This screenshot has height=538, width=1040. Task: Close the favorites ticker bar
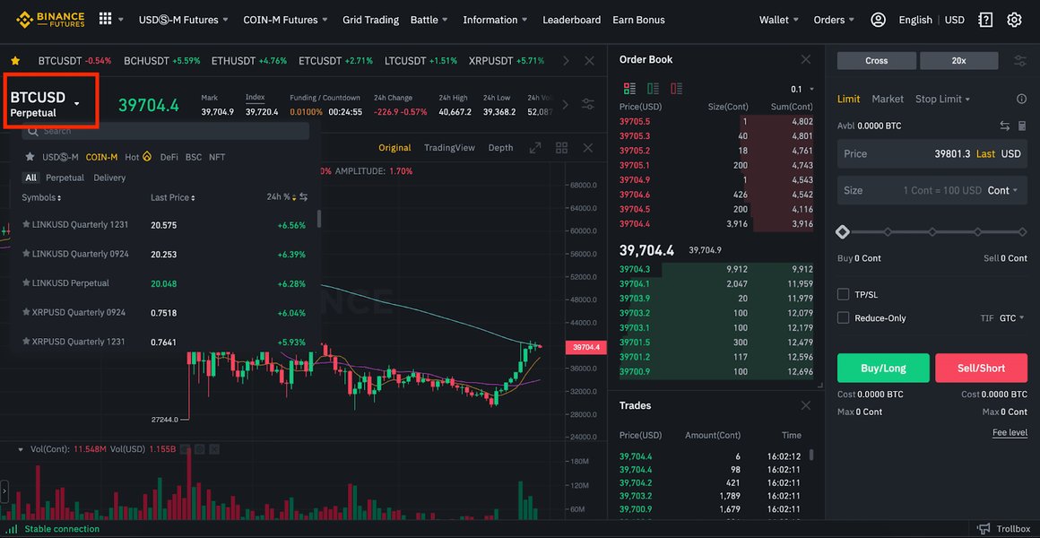pyautogui.click(x=589, y=60)
